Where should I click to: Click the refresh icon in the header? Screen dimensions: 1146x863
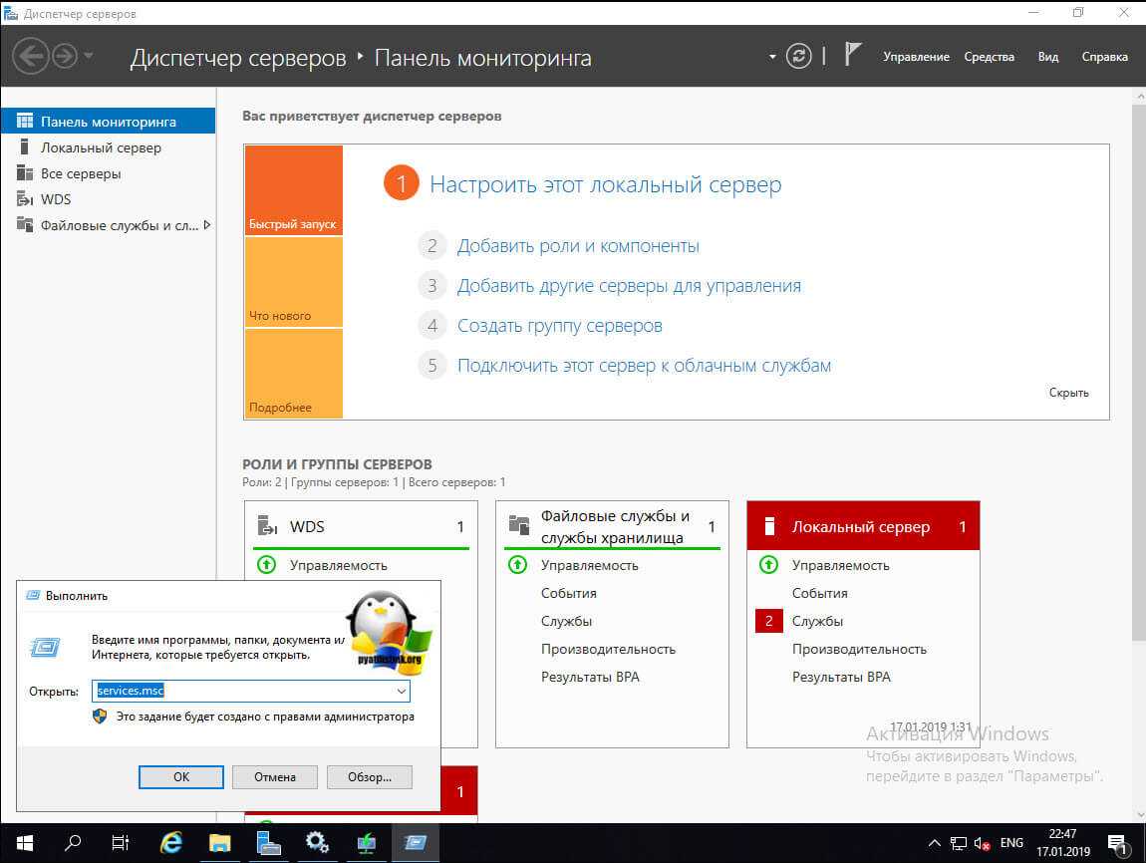point(798,56)
